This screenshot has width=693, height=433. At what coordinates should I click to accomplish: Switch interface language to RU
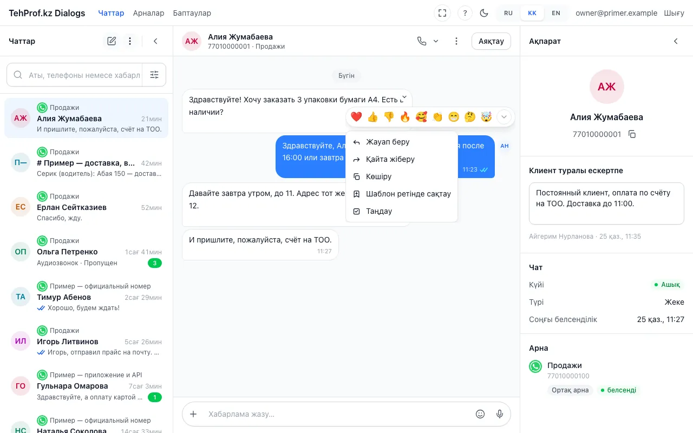(x=508, y=13)
